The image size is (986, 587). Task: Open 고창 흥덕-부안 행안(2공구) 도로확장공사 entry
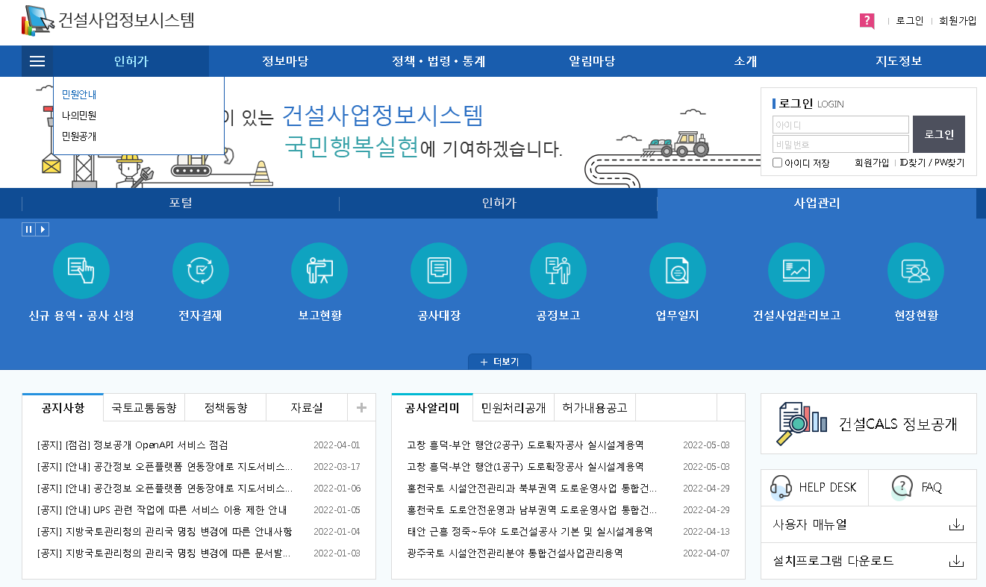tap(525, 445)
